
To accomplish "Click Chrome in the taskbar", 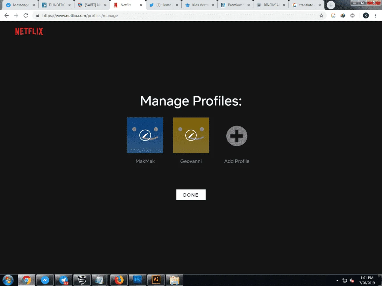I will click(26, 280).
